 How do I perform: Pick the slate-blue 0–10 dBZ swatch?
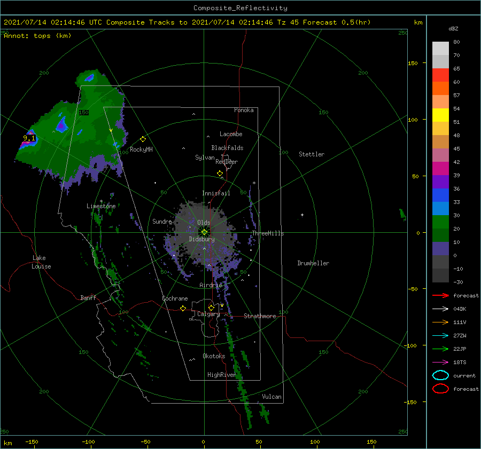[x=440, y=248]
